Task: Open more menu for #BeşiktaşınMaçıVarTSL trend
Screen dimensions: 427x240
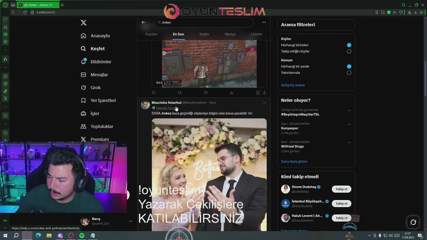Action: click(349, 110)
